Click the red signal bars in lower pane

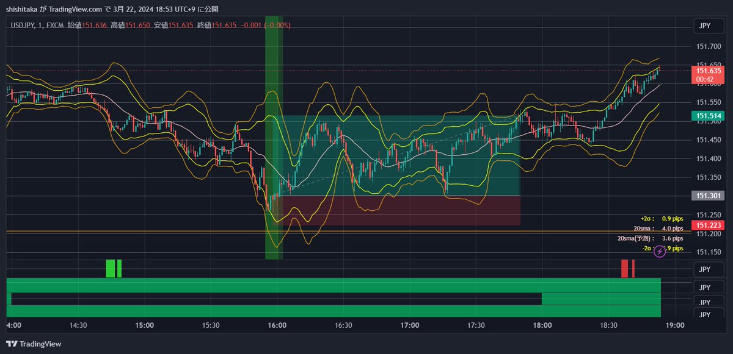point(628,269)
